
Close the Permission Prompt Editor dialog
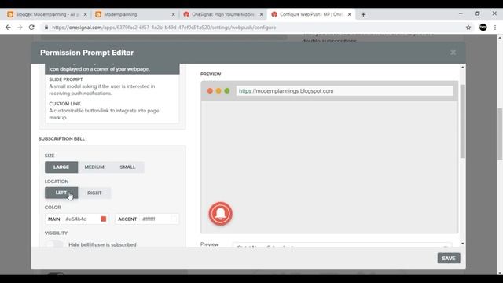[453, 53]
